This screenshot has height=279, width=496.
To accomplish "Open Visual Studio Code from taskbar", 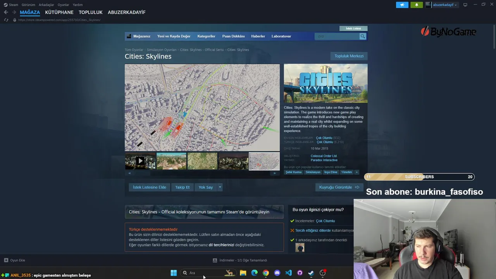I will tap(288, 273).
